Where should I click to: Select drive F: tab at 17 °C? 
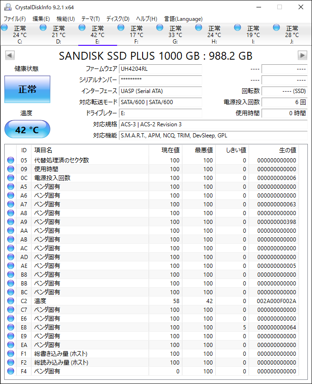tap(136, 35)
